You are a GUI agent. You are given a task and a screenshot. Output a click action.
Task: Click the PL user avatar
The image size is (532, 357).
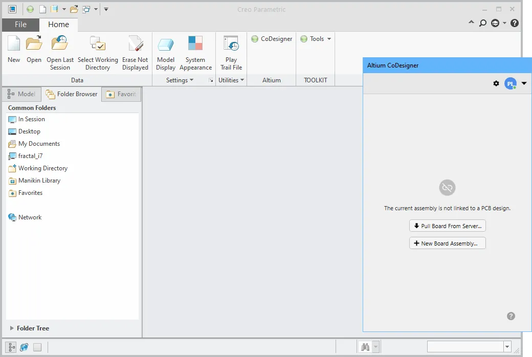511,83
